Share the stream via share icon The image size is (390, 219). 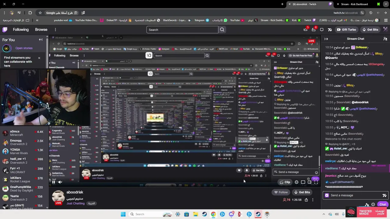(x=306, y=200)
